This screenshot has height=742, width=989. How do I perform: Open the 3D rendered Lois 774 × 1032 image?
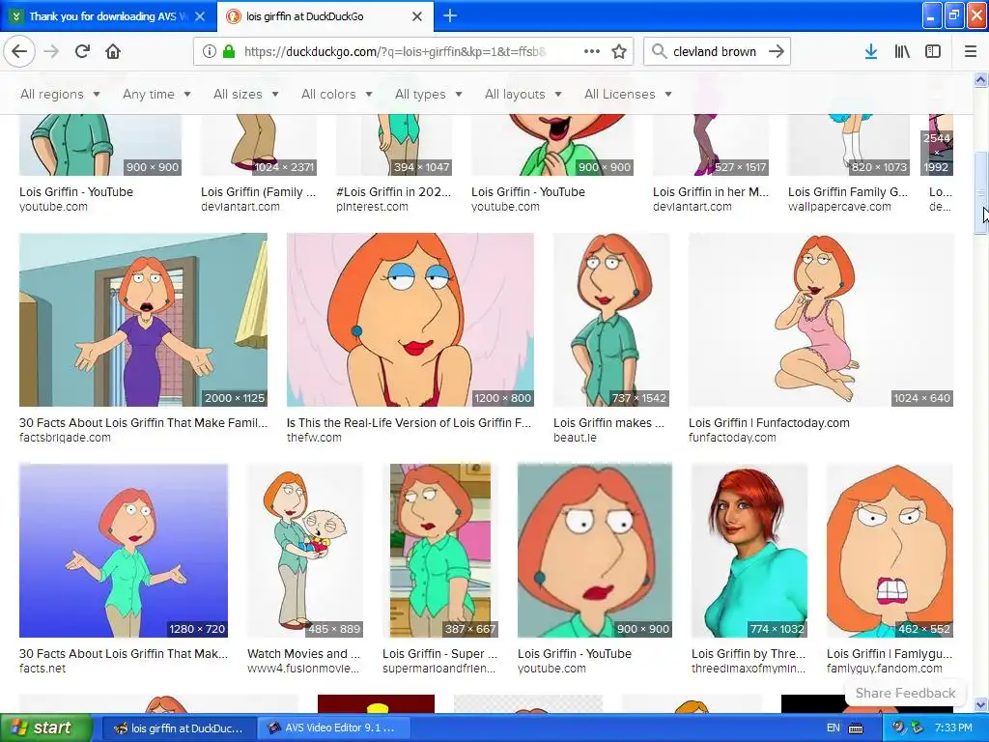pos(749,551)
